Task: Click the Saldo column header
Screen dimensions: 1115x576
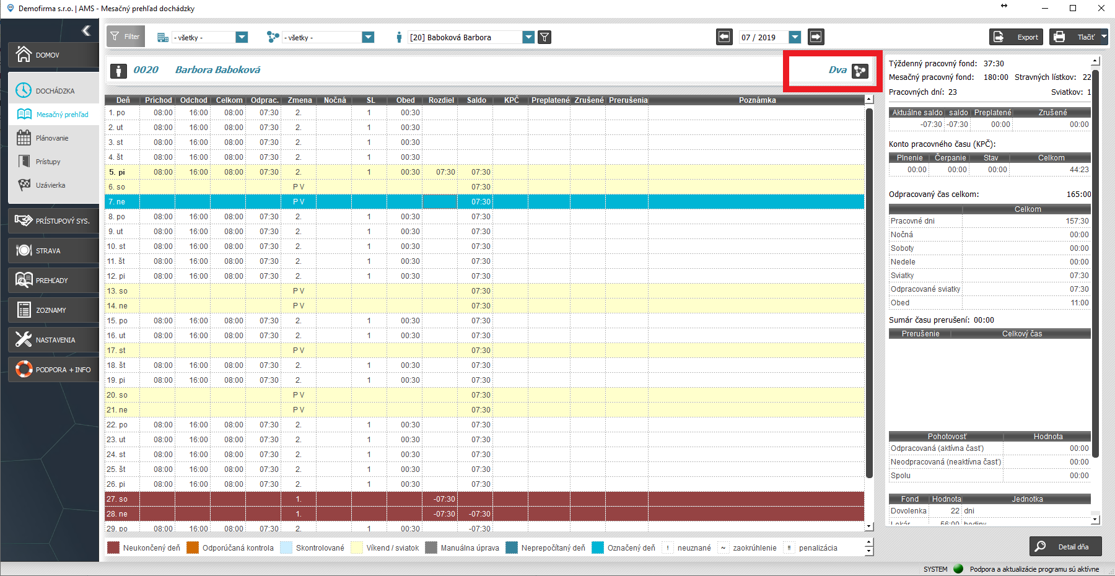Action: click(x=476, y=100)
